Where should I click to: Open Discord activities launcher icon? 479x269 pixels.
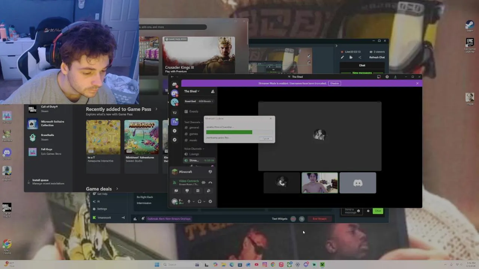click(x=198, y=191)
